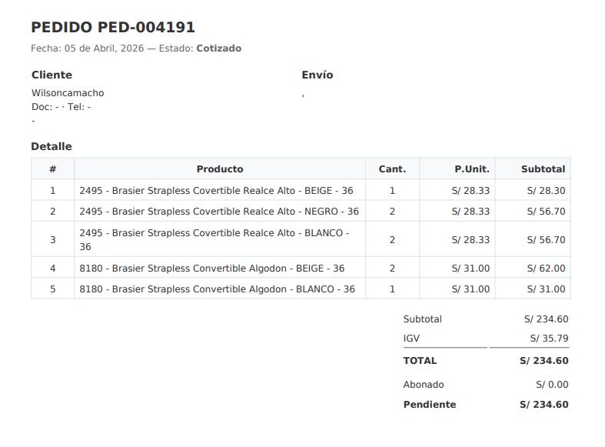Click the Abonado amount S/ 0.00

pos(552,385)
